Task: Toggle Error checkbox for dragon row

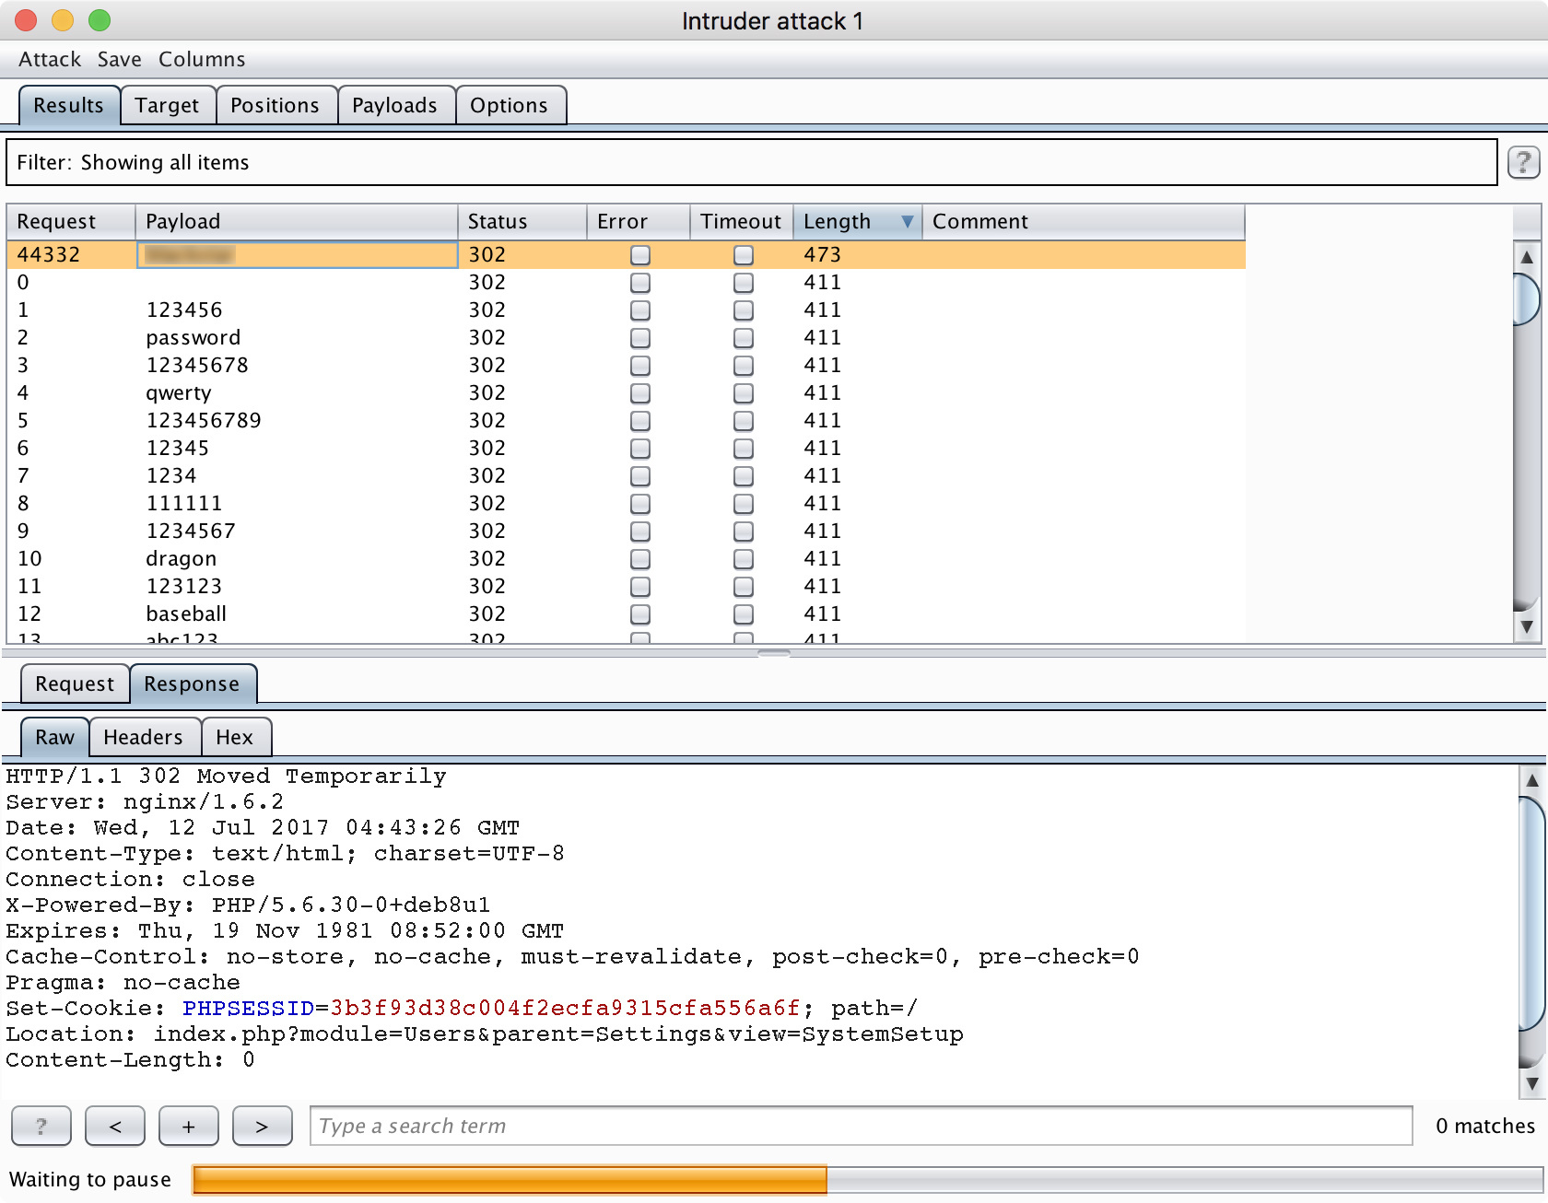Action: (x=640, y=559)
